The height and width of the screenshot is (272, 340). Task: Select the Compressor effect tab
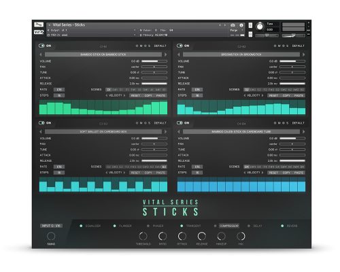(x=229, y=226)
